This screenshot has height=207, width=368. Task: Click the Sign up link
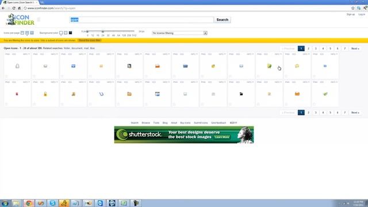coord(351,14)
